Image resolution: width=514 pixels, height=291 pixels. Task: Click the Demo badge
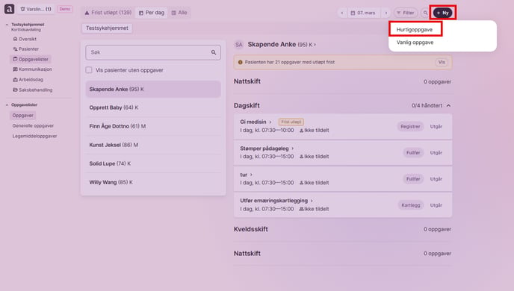[64, 9]
